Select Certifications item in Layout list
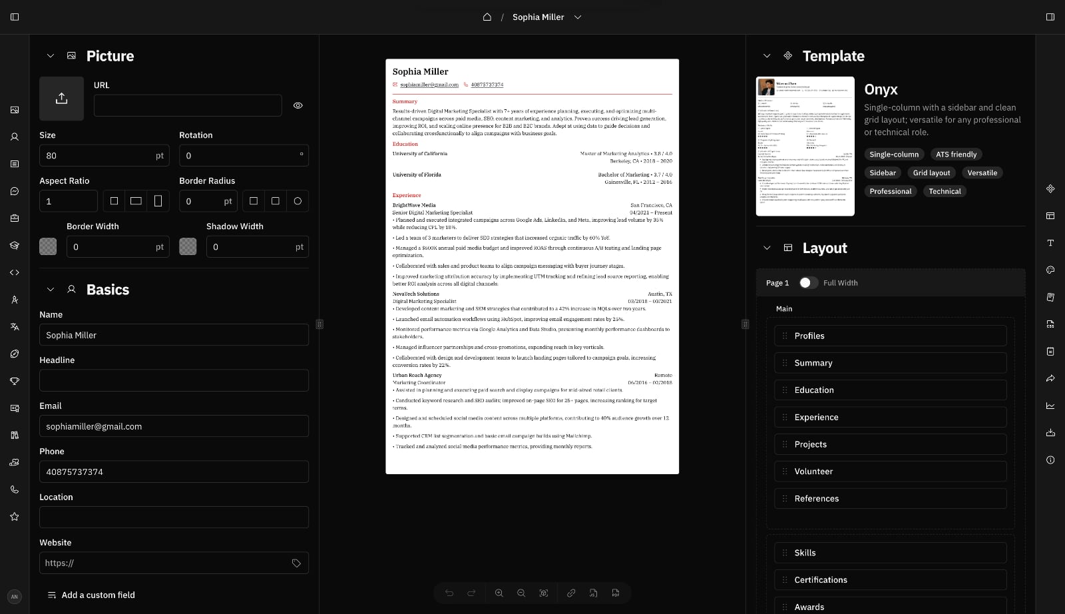 891,580
